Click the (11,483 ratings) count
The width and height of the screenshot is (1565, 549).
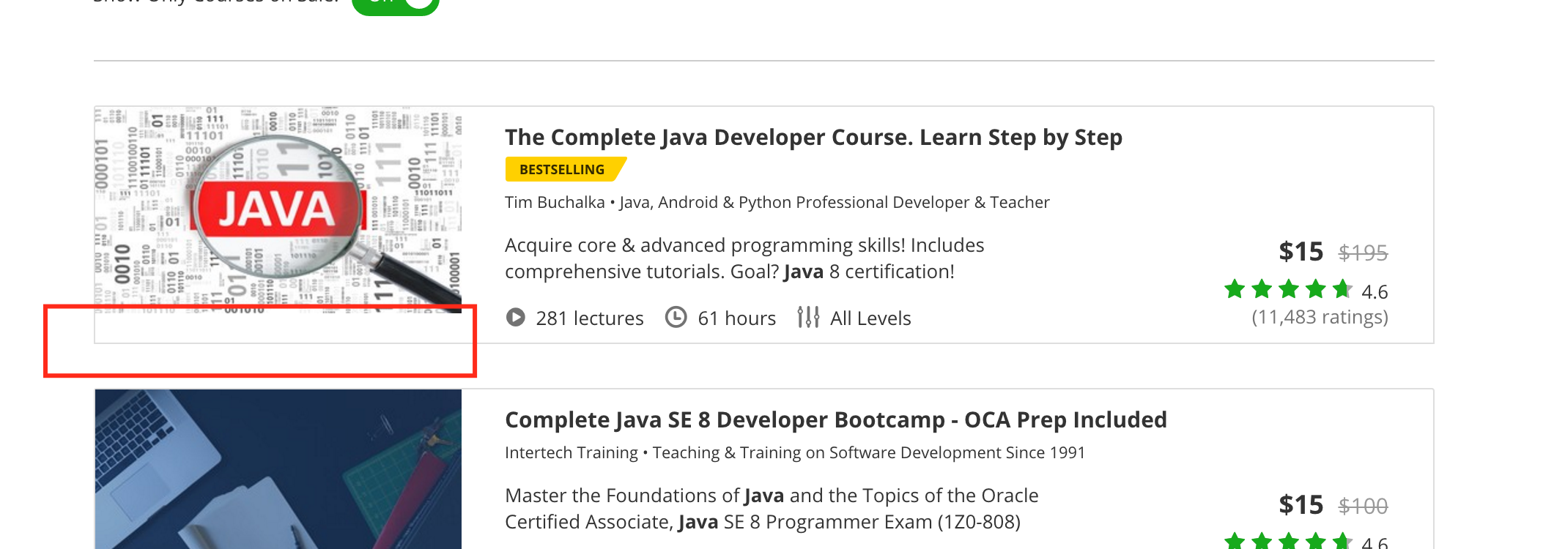pos(1320,318)
